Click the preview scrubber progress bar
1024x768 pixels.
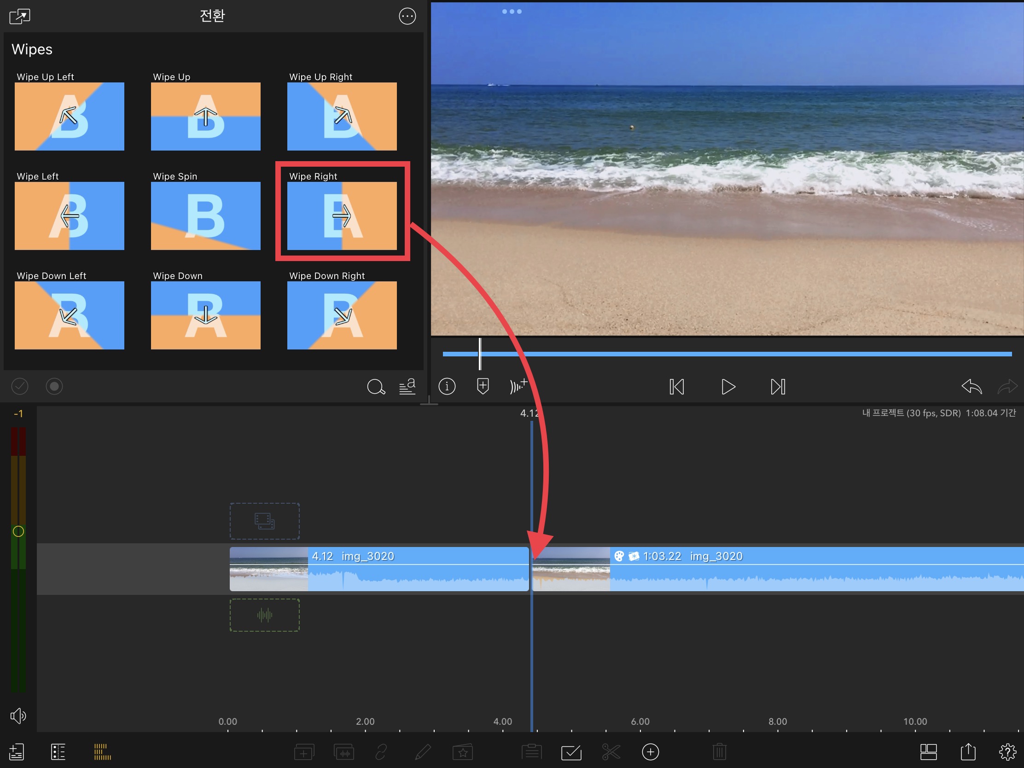[x=727, y=354]
